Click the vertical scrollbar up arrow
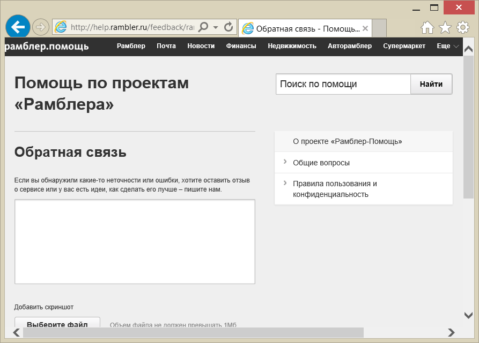The height and width of the screenshot is (343, 479). (x=468, y=49)
